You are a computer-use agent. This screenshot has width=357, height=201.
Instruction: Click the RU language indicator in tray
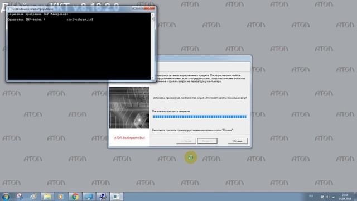point(311,197)
